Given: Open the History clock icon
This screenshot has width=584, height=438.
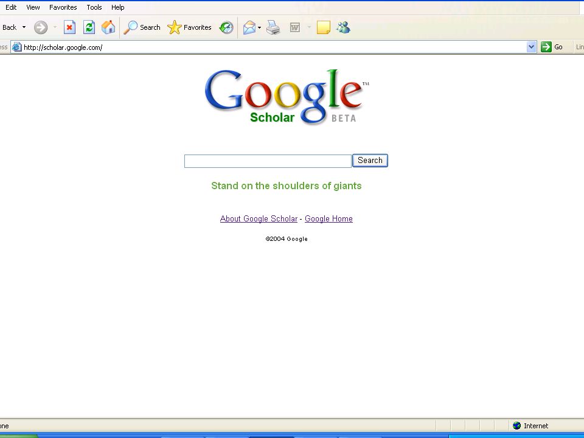Looking at the screenshot, I should (226, 27).
